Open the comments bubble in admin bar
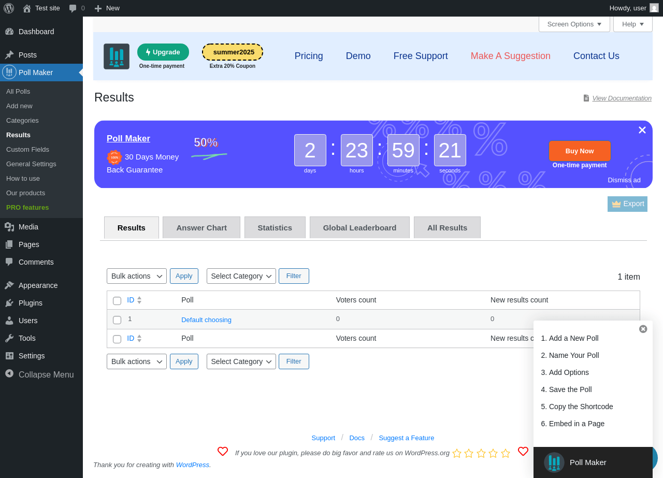Viewport: 663px width, 478px height. 73,8
